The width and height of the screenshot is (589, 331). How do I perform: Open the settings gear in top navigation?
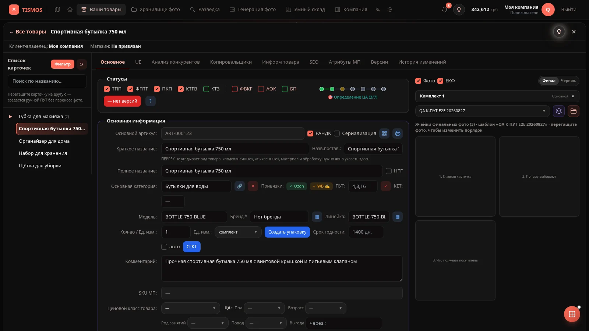(390, 10)
